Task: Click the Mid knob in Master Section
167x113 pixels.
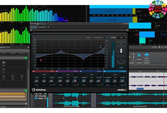Action: pyautogui.click(x=13, y=76)
